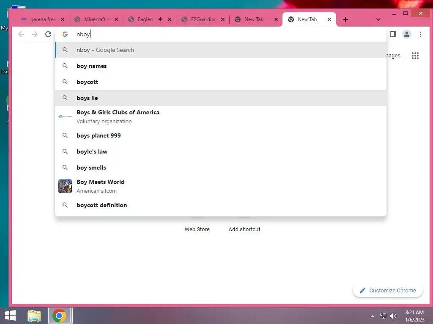Select the boys lie suggestion
Viewport: 433px width, 324px height.
(x=221, y=98)
